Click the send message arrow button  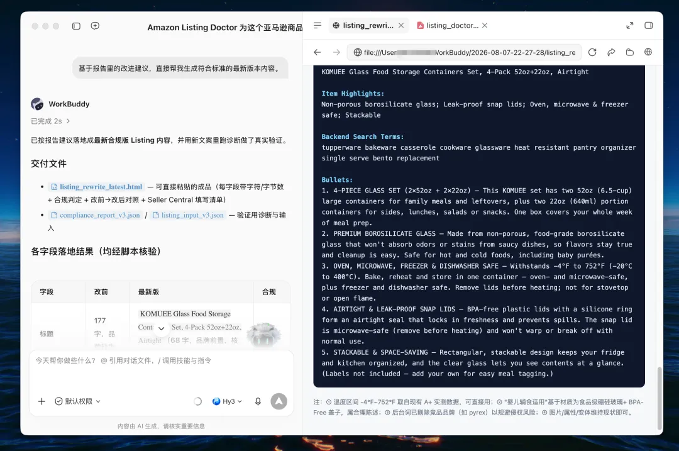click(x=279, y=401)
